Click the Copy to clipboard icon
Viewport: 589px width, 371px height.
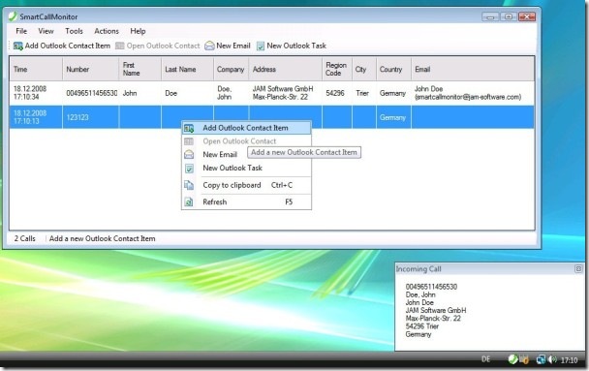coord(189,185)
